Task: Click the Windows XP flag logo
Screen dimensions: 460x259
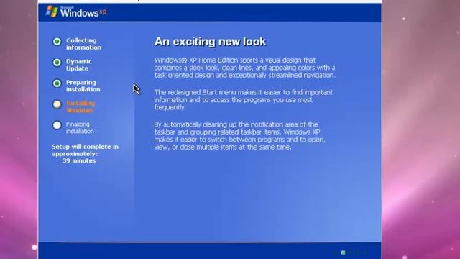Action: click(52, 12)
